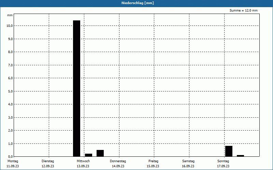
Task: Click the tallest bar on Tuesday 12.09.23
Action: pyautogui.click(x=76, y=88)
